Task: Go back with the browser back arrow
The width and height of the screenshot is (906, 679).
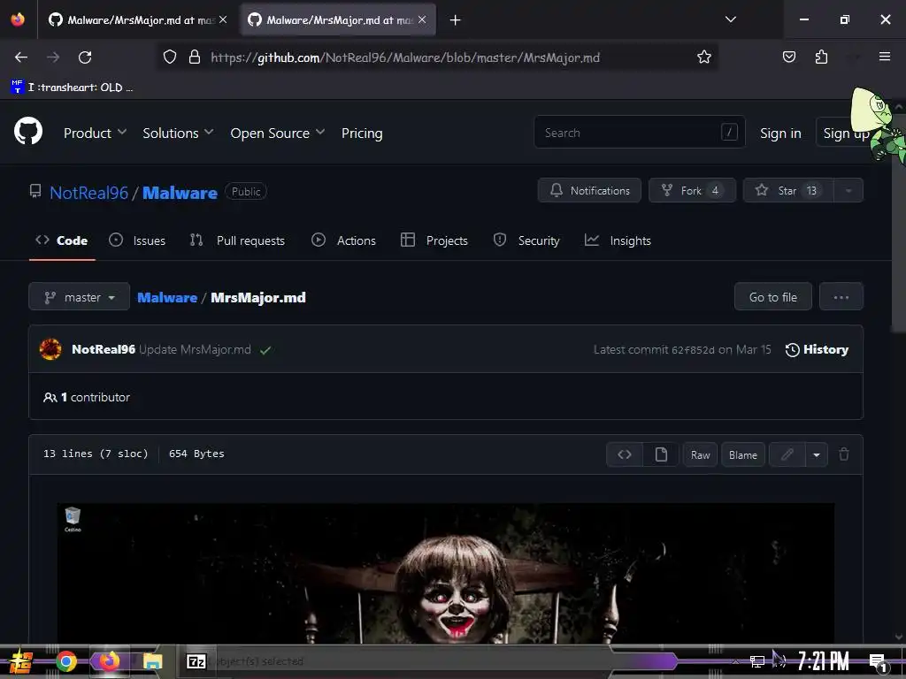Action: [x=21, y=57]
